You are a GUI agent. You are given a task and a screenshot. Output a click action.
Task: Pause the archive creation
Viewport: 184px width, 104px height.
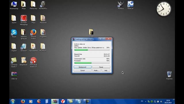(101, 67)
